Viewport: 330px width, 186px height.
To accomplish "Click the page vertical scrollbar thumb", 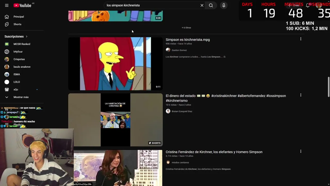I will tap(328, 87).
